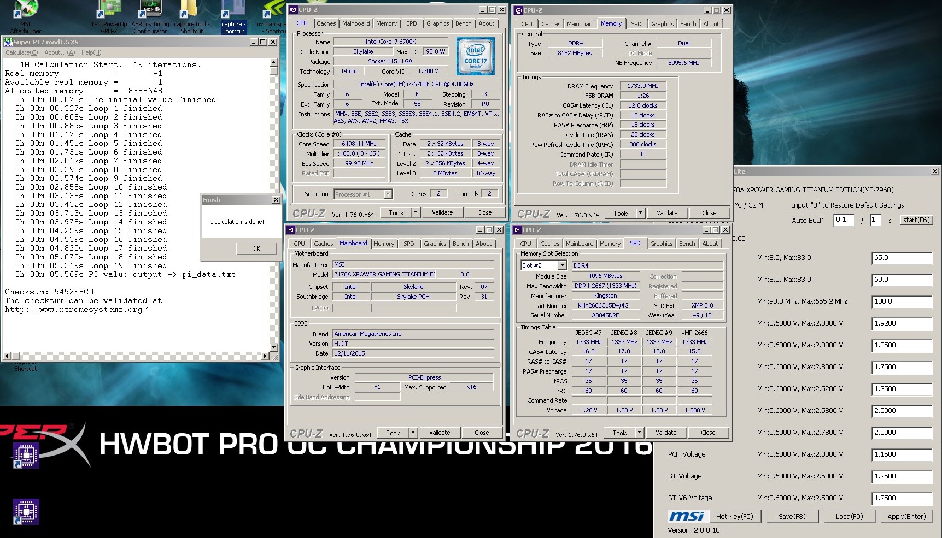Open the lower purple chip desktop shortcut

coord(26,512)
